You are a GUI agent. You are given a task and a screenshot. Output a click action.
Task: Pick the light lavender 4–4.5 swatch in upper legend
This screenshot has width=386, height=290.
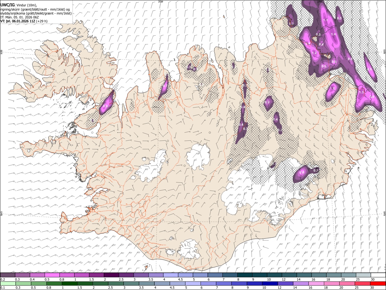pos(171,275)
